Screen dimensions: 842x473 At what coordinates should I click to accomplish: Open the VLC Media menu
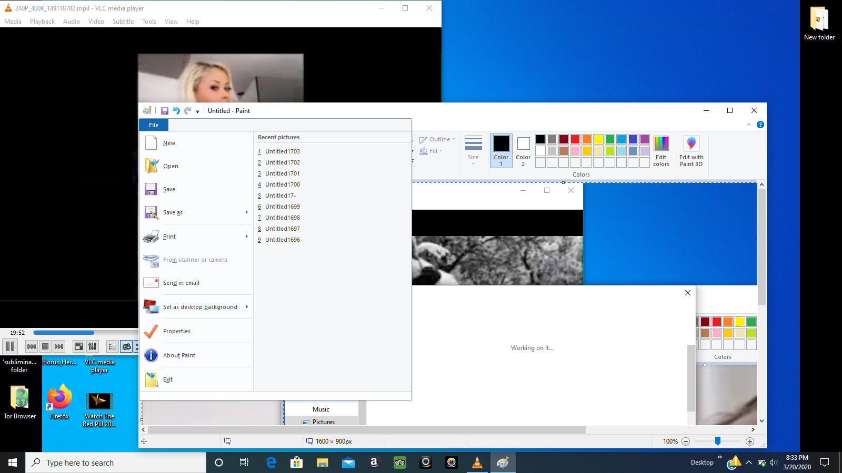(x=13, y=22)
